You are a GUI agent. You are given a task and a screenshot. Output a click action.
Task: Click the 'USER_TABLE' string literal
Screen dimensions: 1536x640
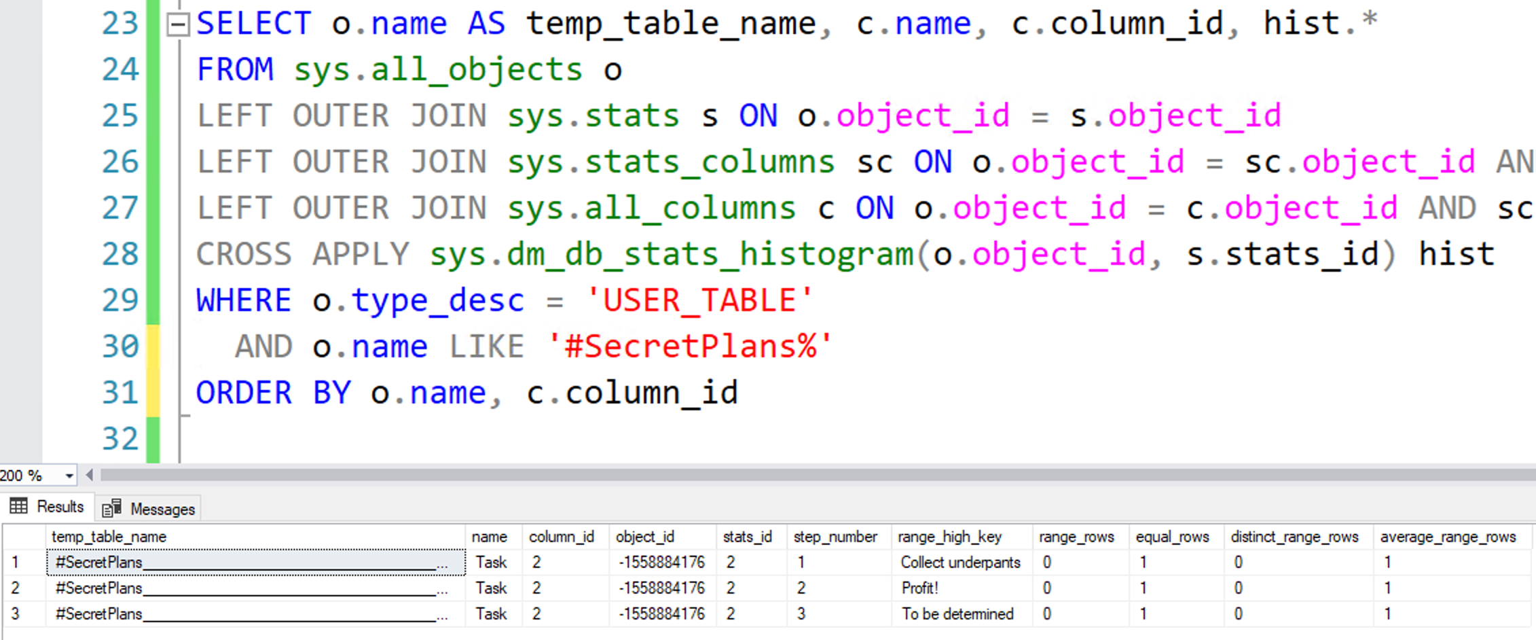(x=699, y=300)
